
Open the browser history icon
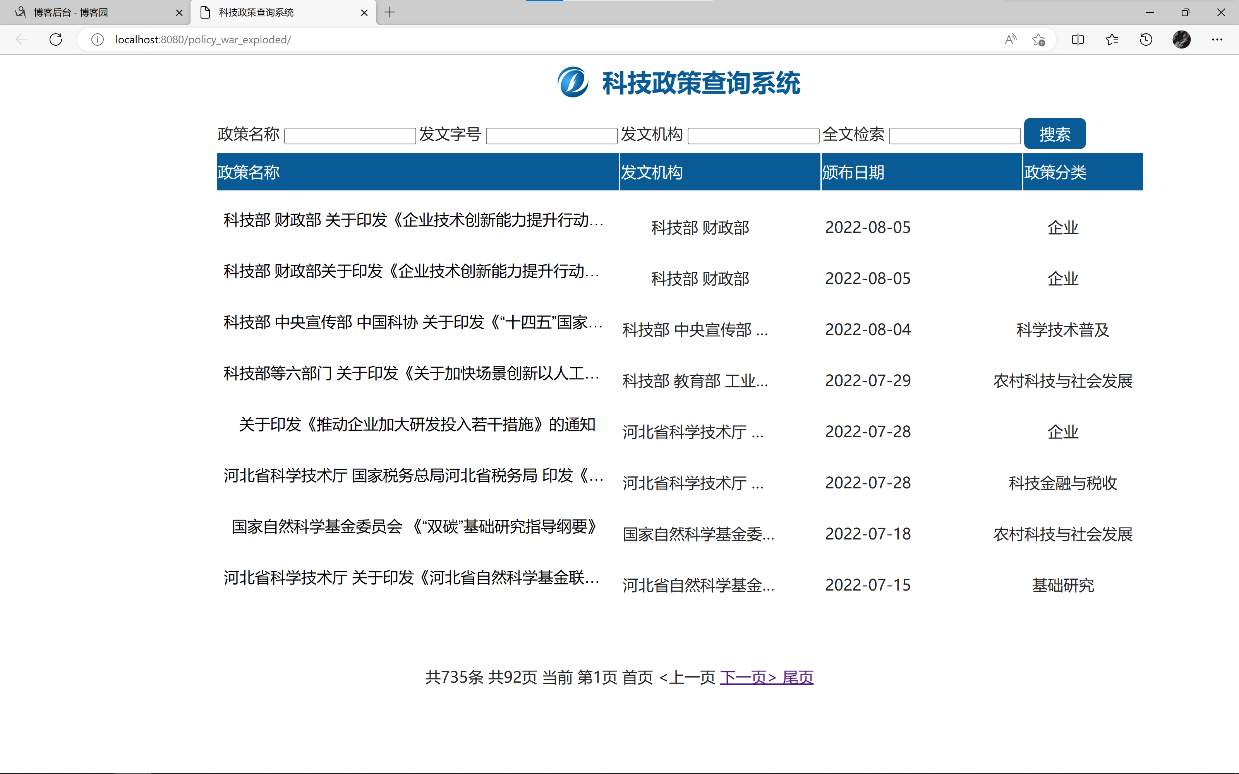tap(1146, 39)
